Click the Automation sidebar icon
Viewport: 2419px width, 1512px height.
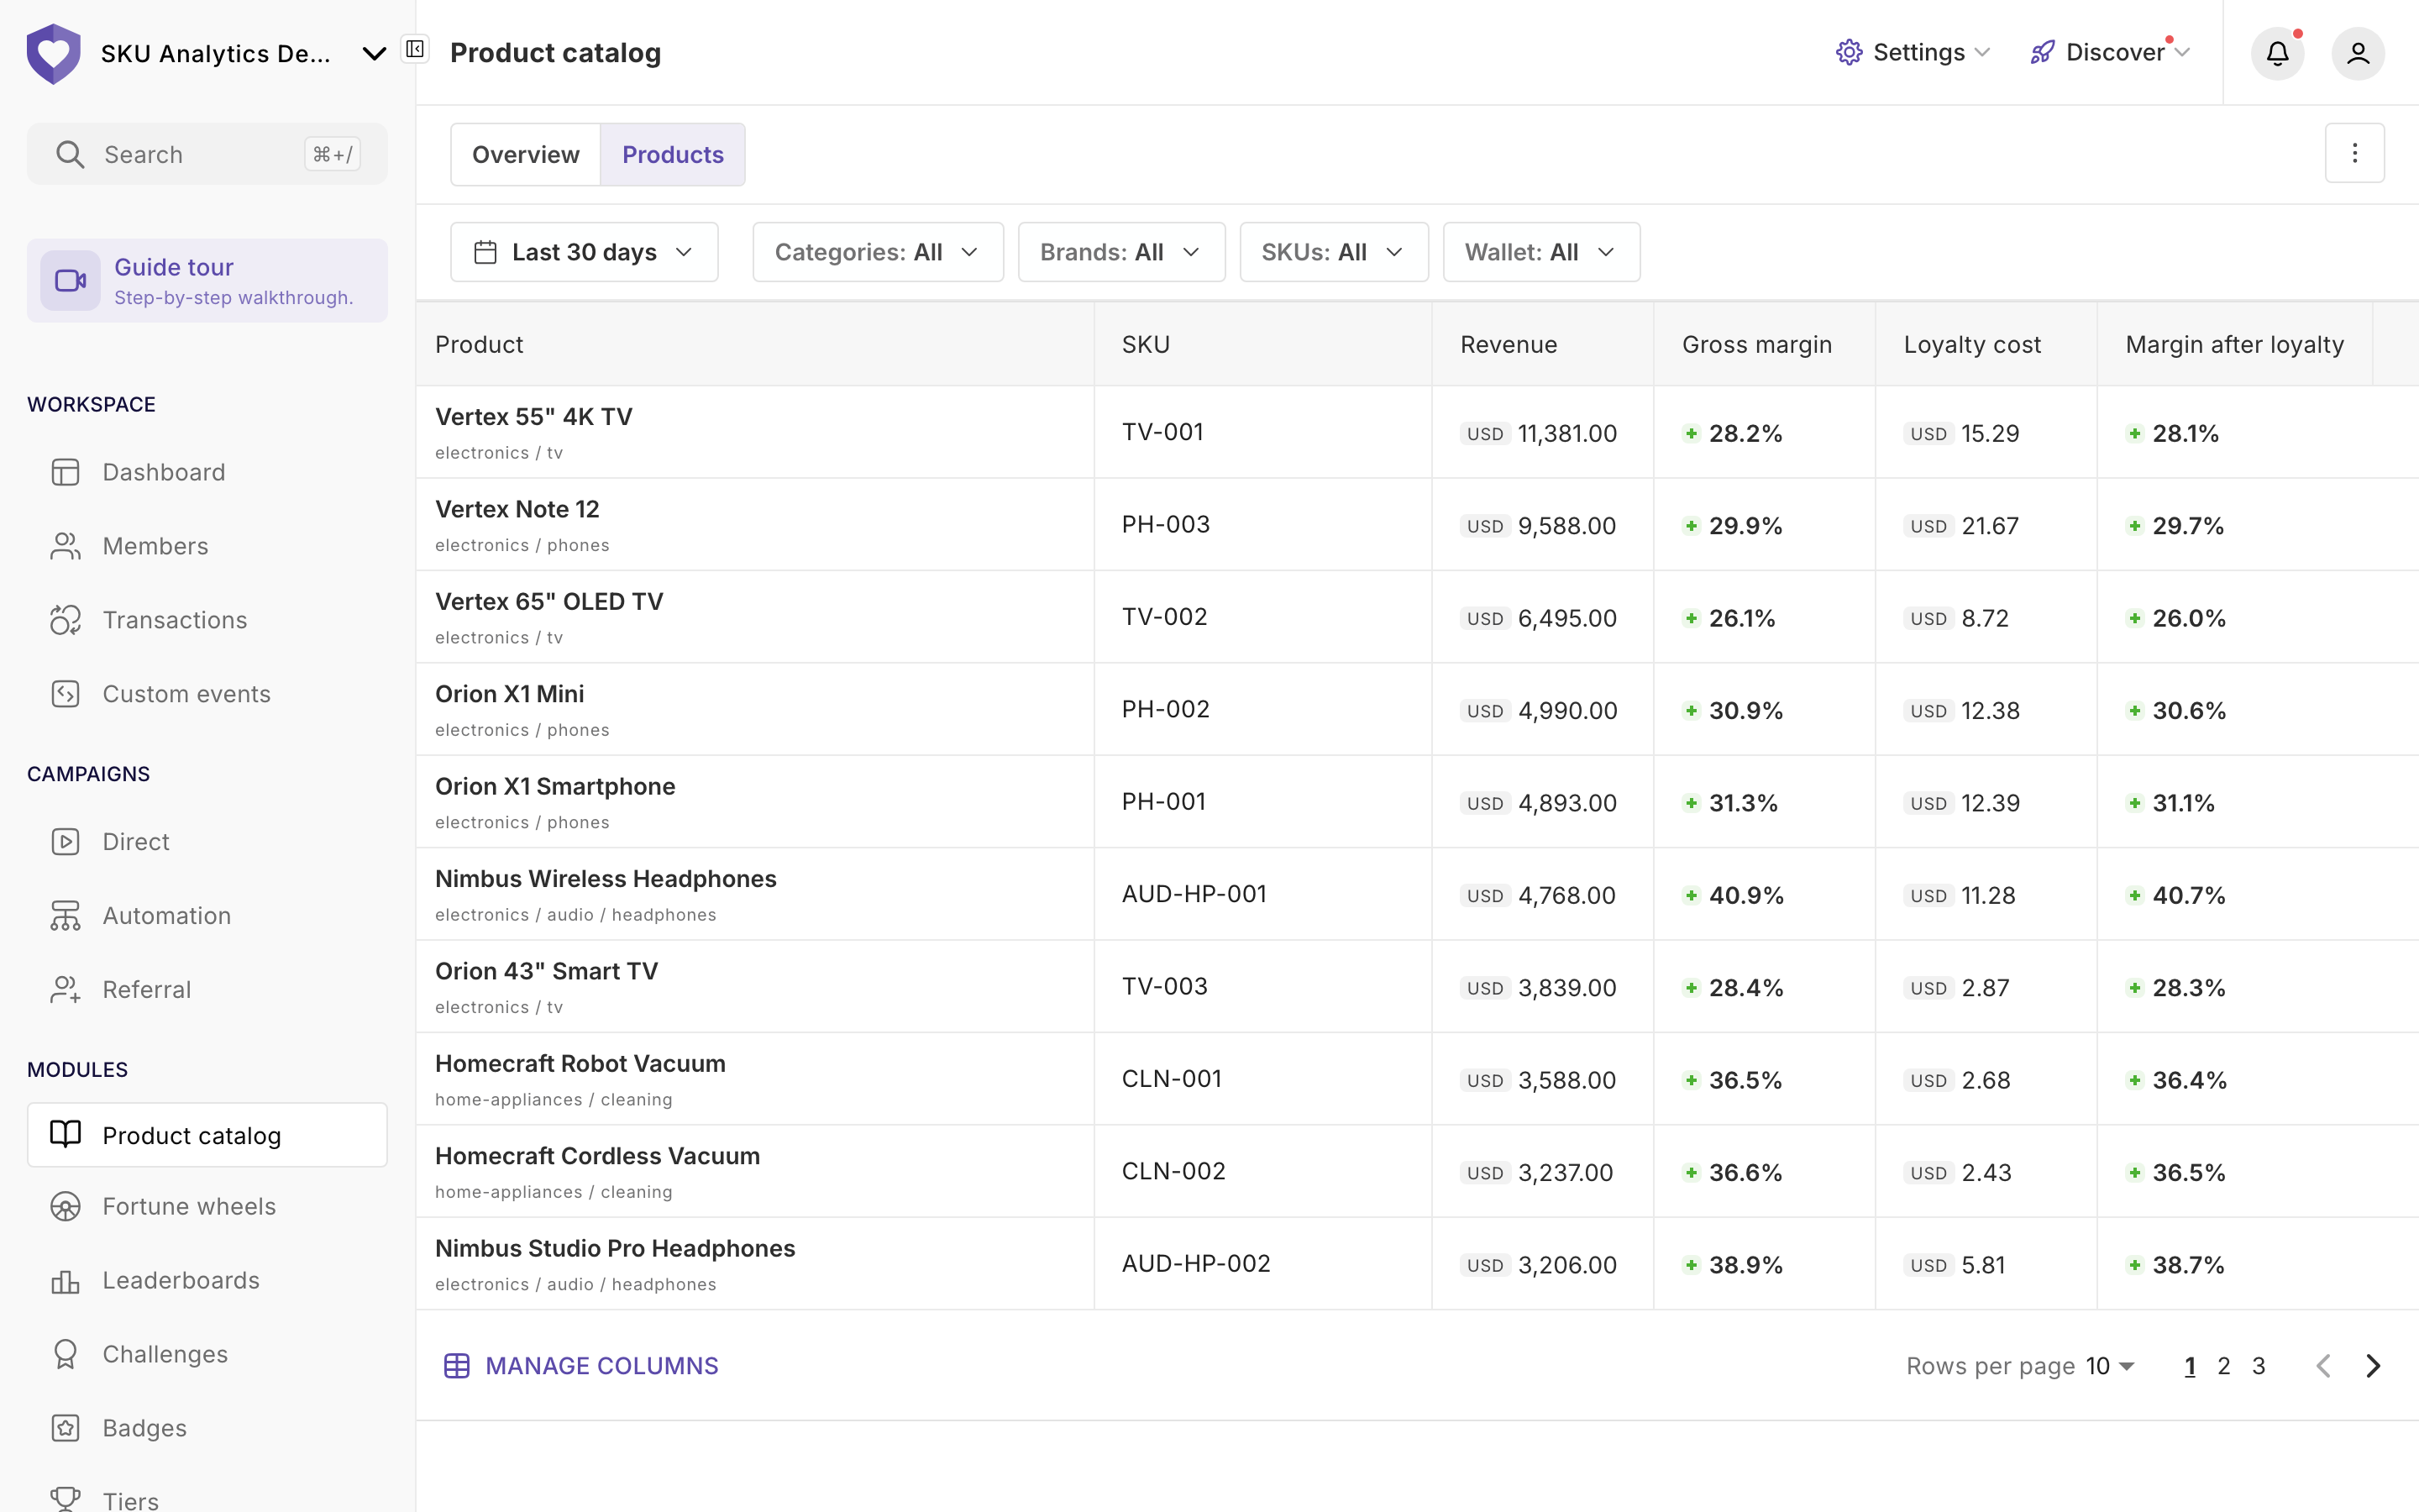(x=65, y=916)
